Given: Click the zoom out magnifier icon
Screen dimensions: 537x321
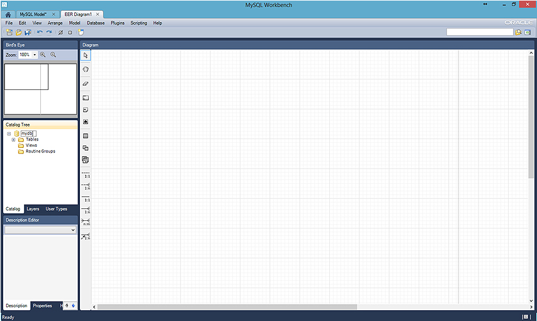Looking at the screenshot, I should 53,55.
